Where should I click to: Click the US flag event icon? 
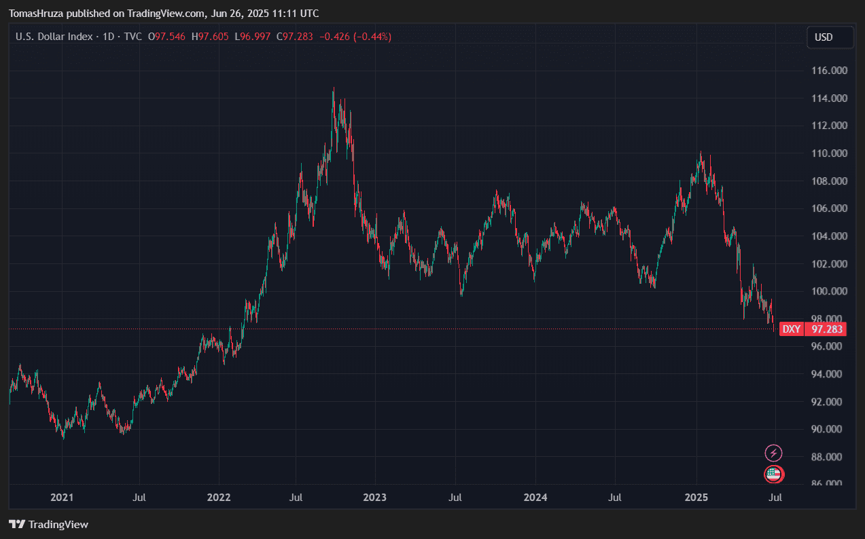(x=773, y=475)
